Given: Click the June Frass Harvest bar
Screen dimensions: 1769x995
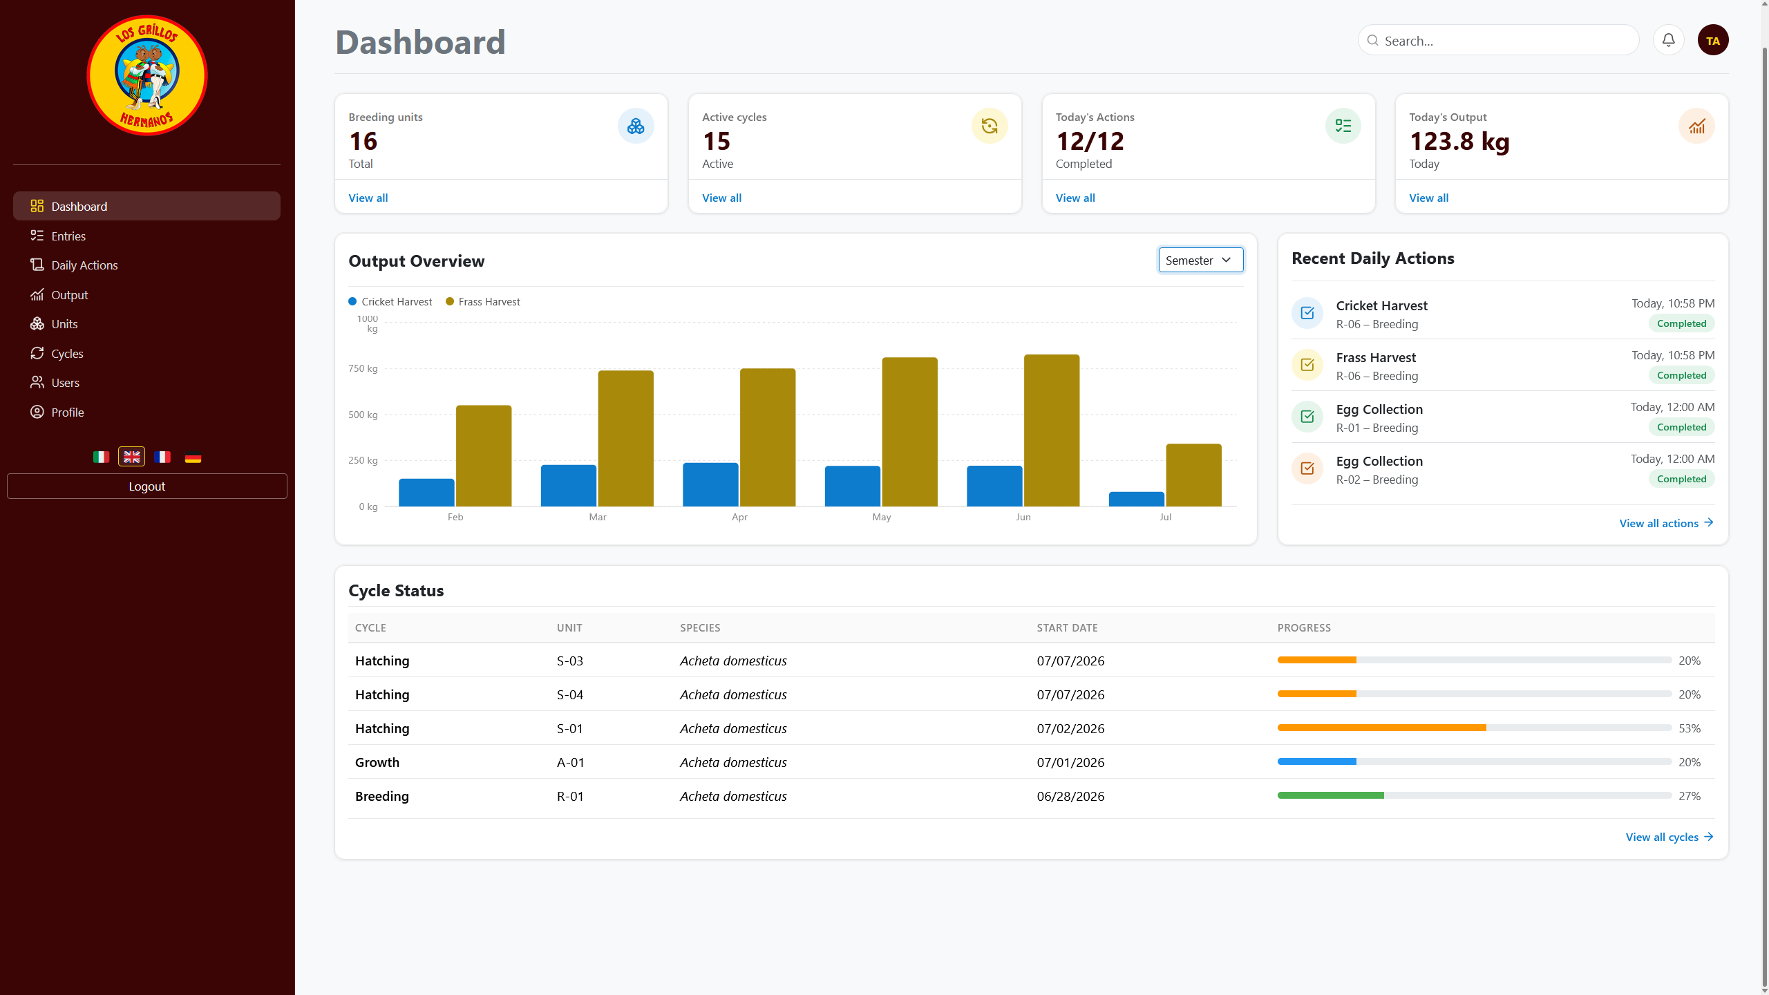Looking at the screenshot, I should (1052, 430).
